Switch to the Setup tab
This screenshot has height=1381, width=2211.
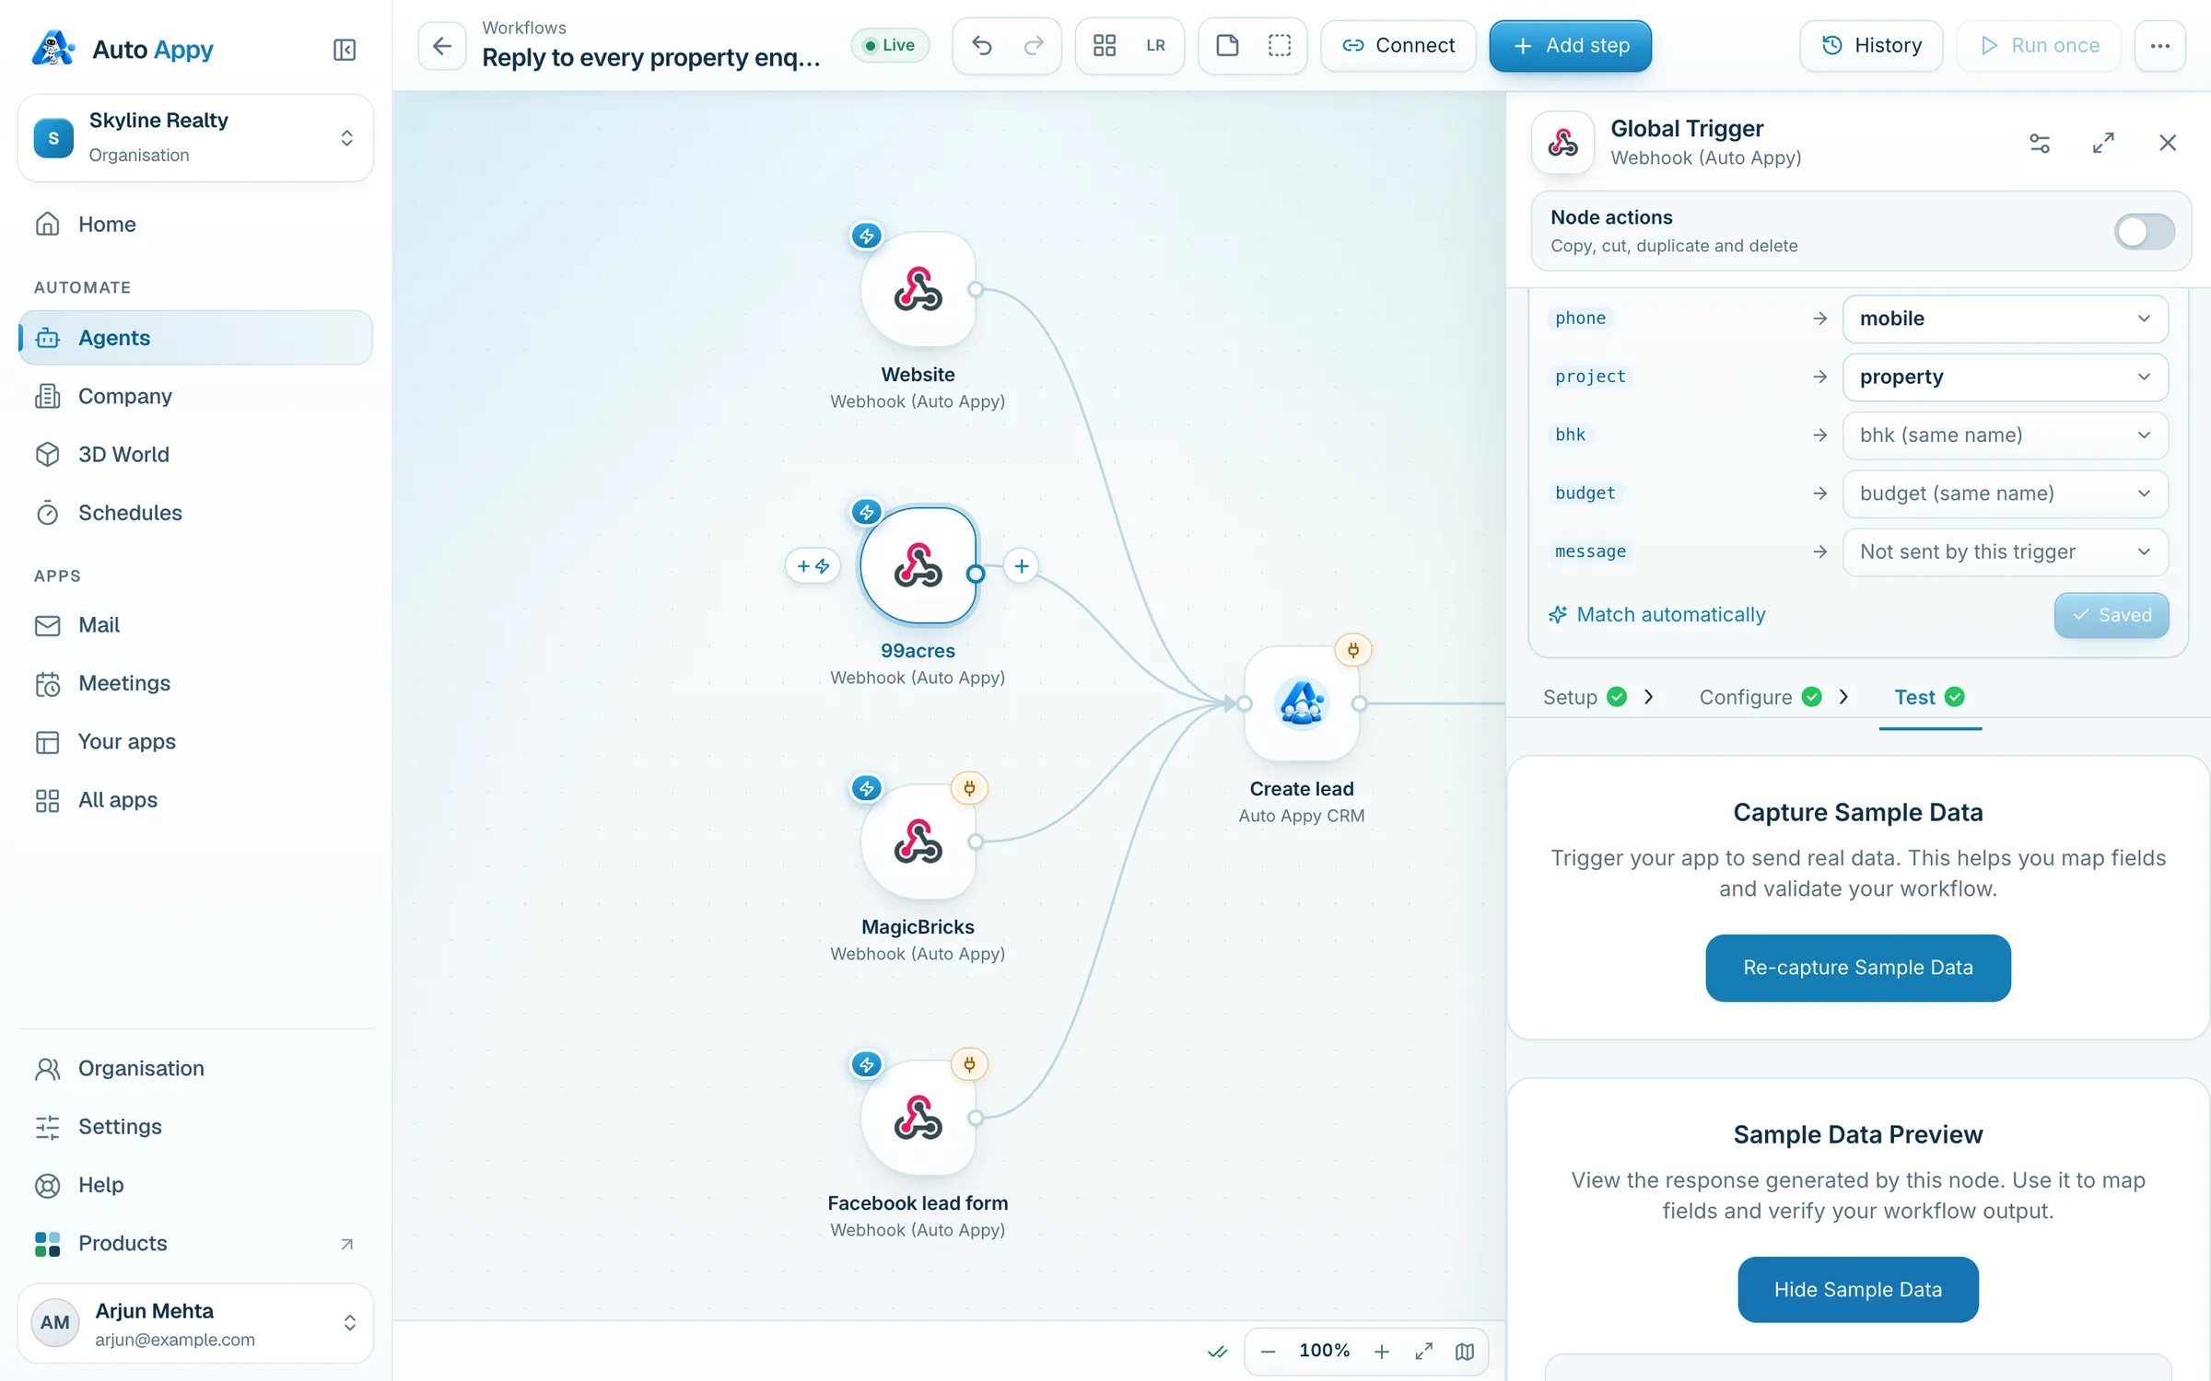click(x=1585, y=697)
